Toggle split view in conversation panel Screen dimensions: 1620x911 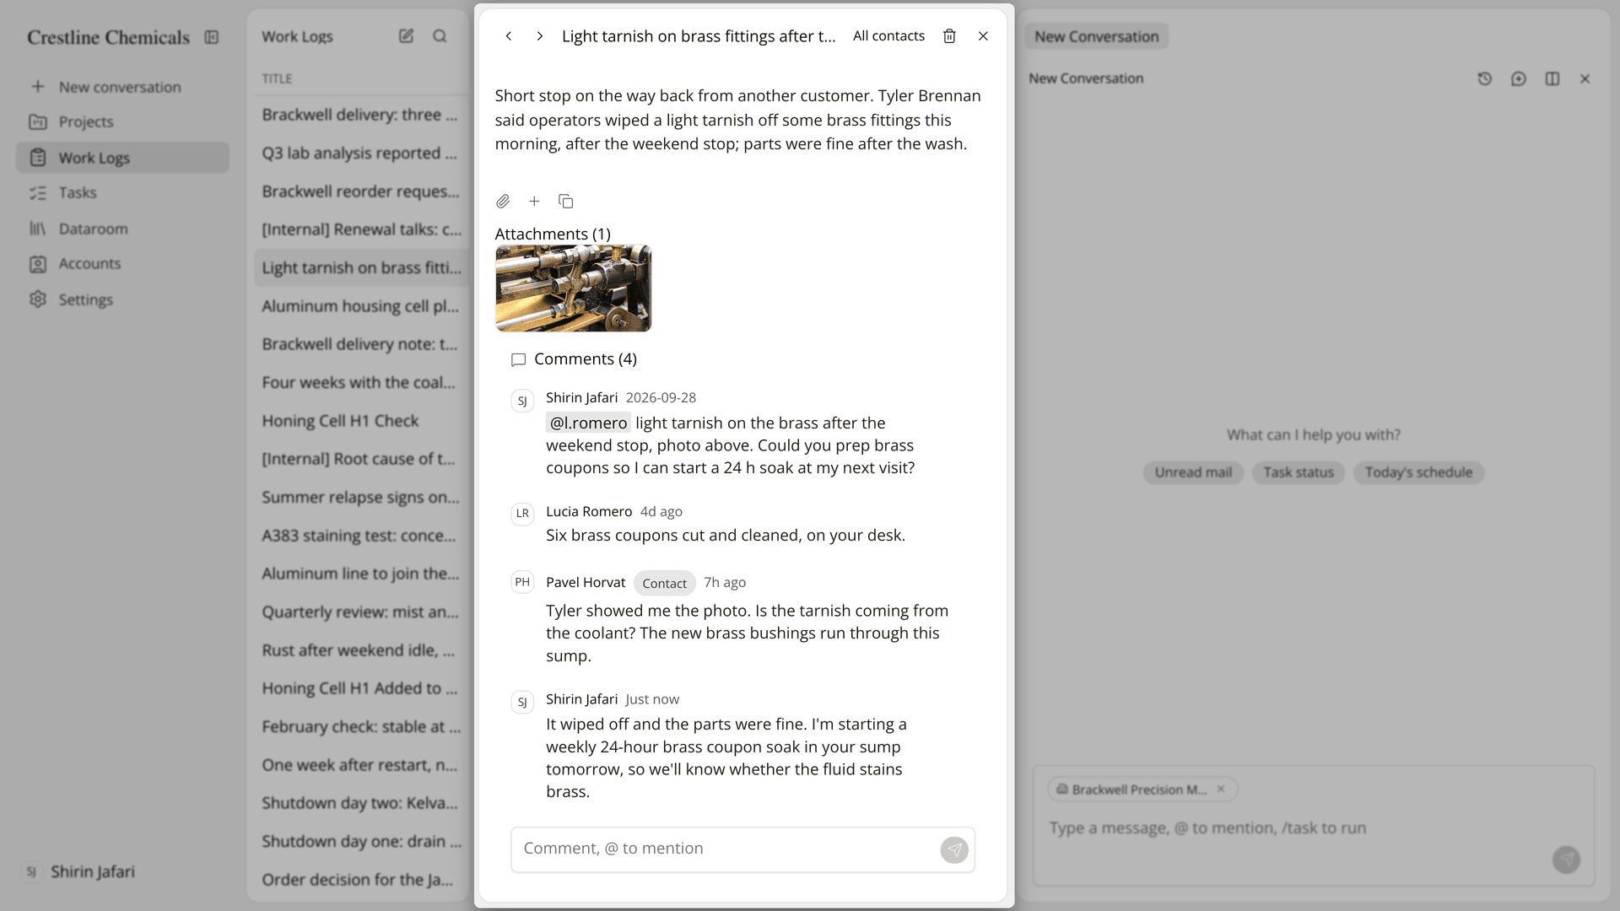click(x=1552, y=78)
